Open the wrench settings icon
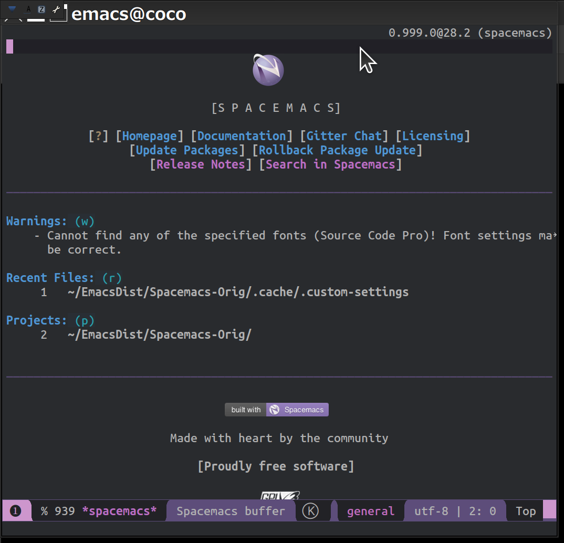 pos(56,9)
